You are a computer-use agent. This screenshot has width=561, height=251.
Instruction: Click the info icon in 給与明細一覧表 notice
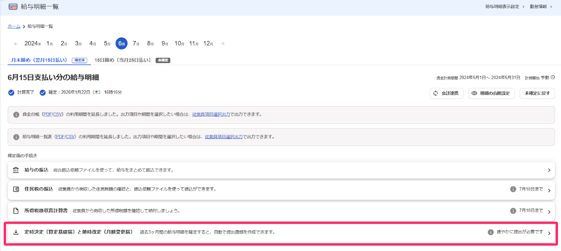16,137
